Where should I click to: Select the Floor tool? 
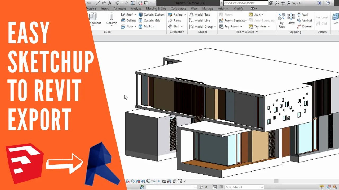(127, 26)
